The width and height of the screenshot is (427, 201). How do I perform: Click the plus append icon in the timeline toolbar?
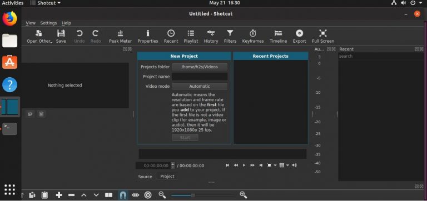point(59,195)
